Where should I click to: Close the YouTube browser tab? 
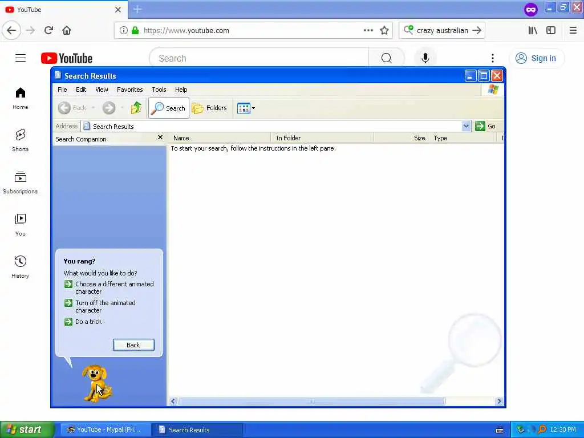pyautogui.click(x=117, y=10)
